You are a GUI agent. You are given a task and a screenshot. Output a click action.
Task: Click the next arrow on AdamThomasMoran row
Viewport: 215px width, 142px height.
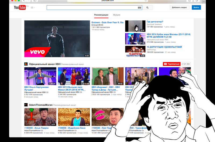(x=192, y=119)
